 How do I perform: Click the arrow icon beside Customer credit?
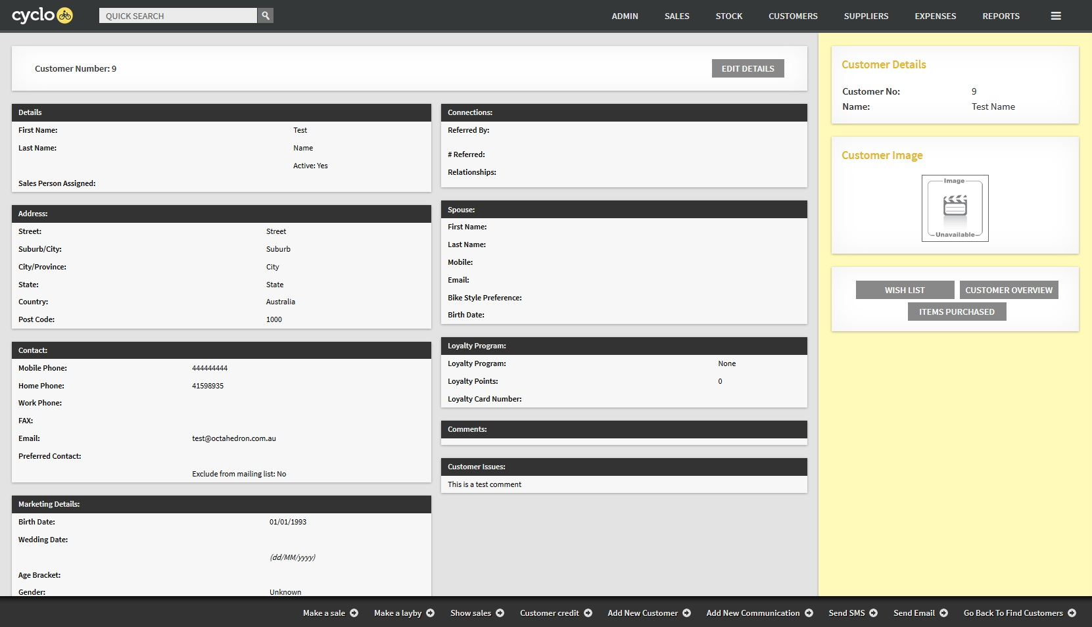point(588,613)
